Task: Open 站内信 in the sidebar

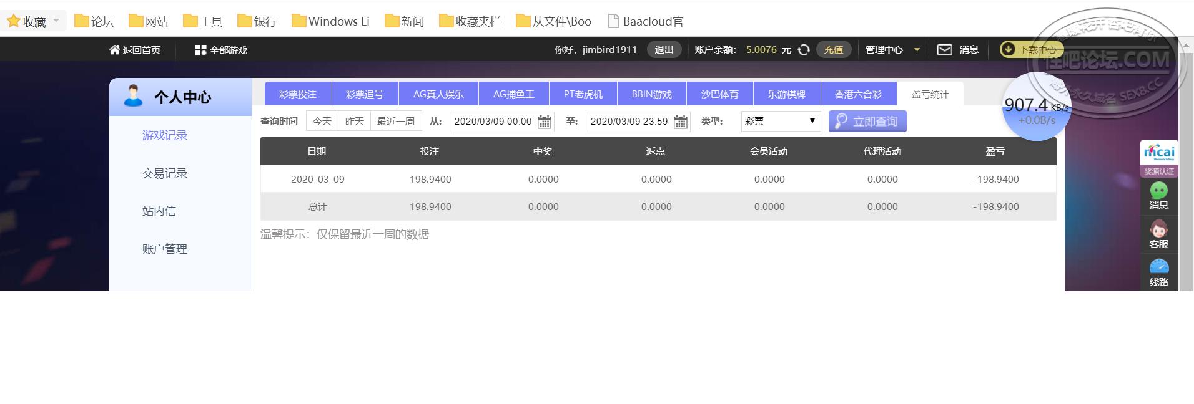Action: 159,211
